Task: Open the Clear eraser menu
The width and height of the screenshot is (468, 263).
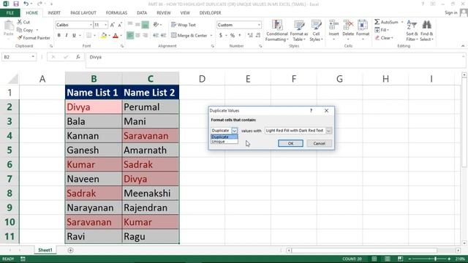Action: click(x=384, y=38)
